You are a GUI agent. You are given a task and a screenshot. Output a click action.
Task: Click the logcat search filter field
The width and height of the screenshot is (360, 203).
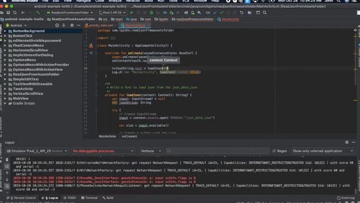pyautogui.click(x=217, y=151)
